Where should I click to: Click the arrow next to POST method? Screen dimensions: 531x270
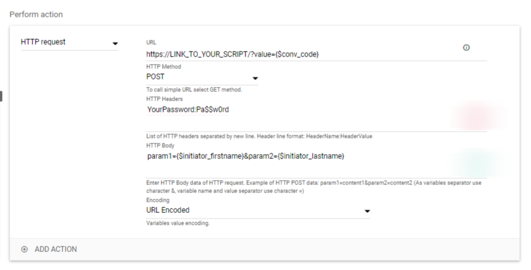point(255,79)
